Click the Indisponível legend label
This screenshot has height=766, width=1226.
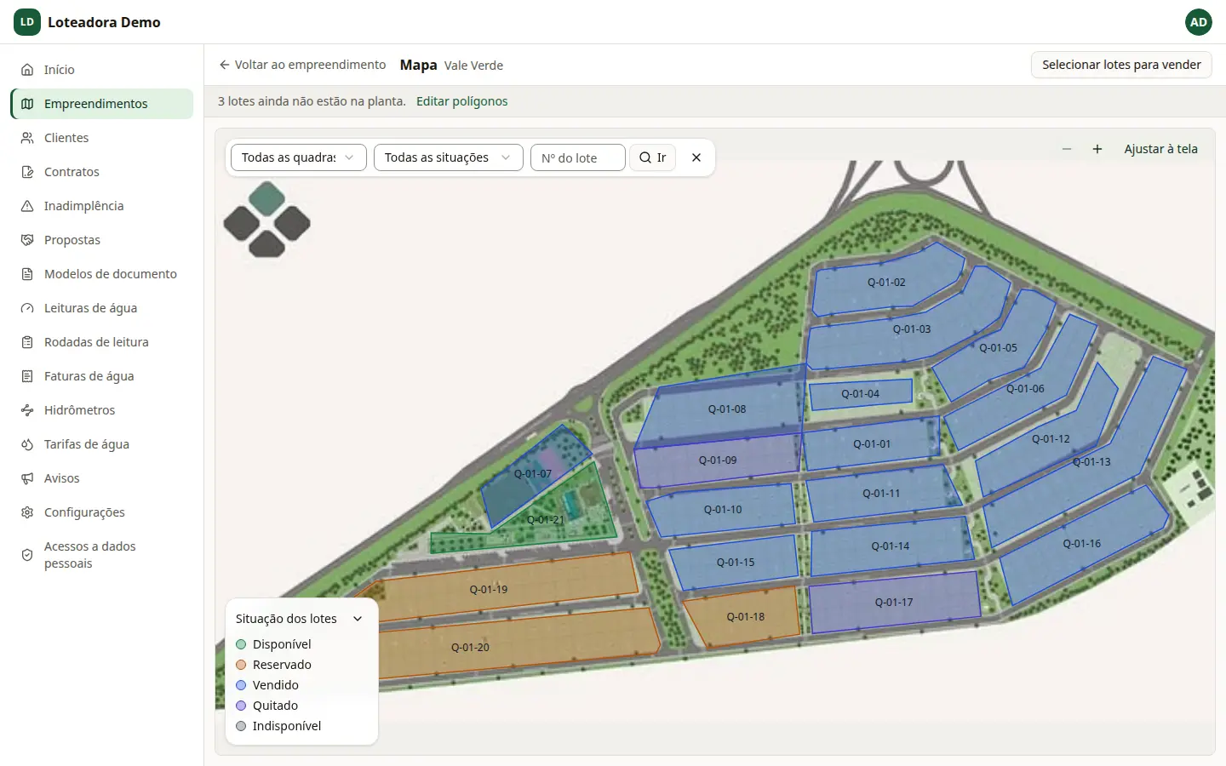[x=287, y=726]
